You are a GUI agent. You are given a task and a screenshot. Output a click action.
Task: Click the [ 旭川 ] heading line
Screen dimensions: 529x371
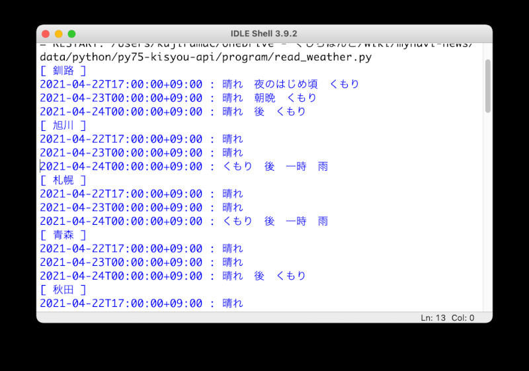[x=63, y=126]
